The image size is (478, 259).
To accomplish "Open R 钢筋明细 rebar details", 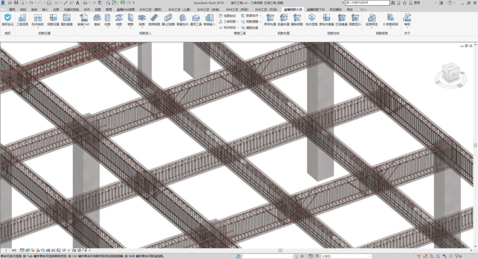I will pos(390,20).
